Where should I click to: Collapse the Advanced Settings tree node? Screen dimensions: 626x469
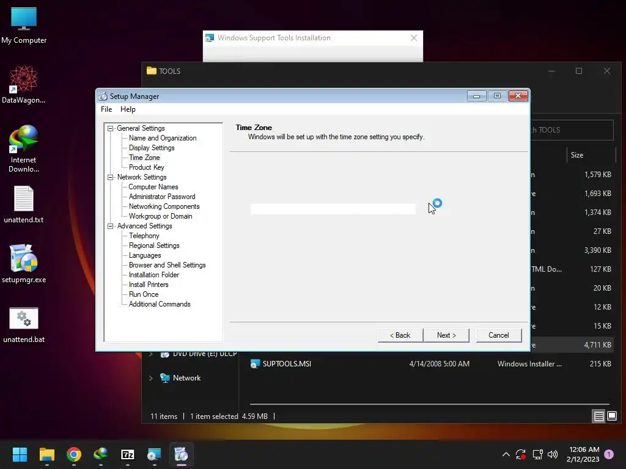[x=110, y=226]
